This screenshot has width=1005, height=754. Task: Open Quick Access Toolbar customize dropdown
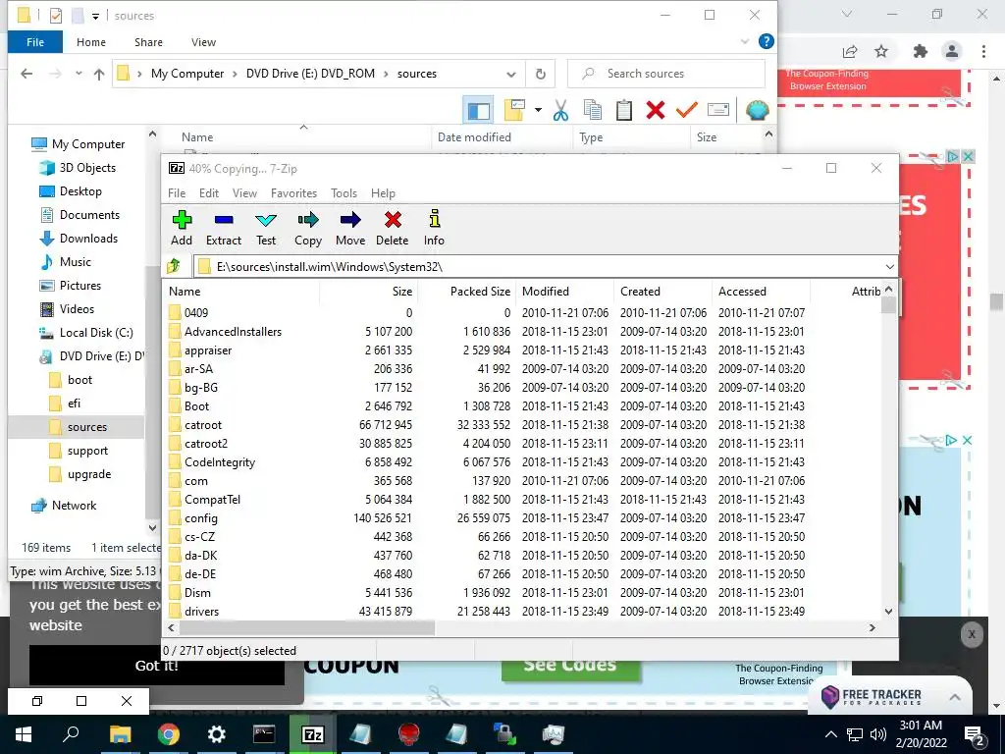tap(95, 16)
